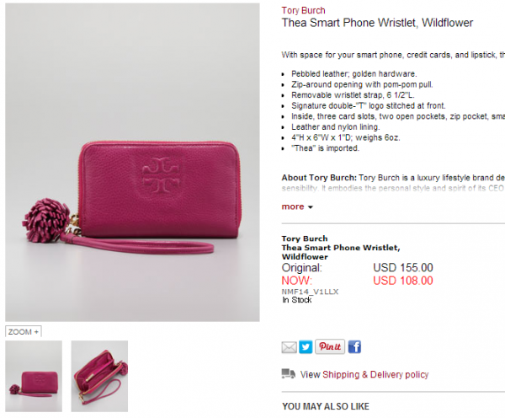Share on Facebook icon
The width and height of the screenshot is (505, 418).
tap(354, 347)
